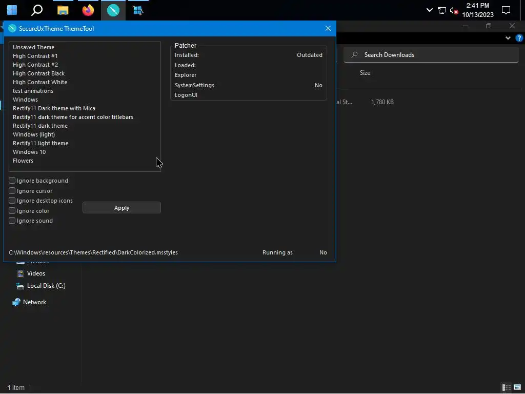Screen dimensions: 525x394
Task: Select Windows (light) theme
Action: 34,134
